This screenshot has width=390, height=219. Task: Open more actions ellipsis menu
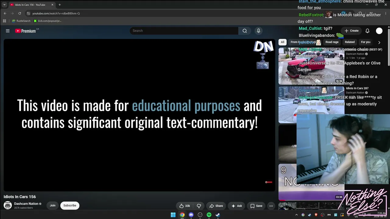(271, 206)
